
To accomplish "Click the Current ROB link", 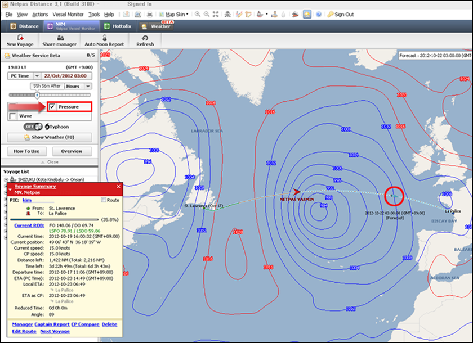I will point(29,225).
